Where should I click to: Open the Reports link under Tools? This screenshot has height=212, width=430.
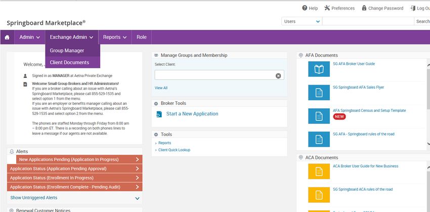[x=164, y=143]
